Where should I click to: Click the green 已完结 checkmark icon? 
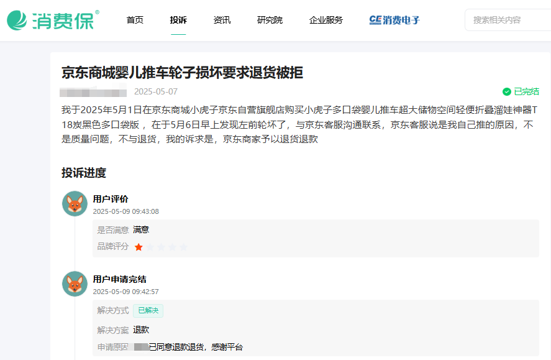[507, 92]
